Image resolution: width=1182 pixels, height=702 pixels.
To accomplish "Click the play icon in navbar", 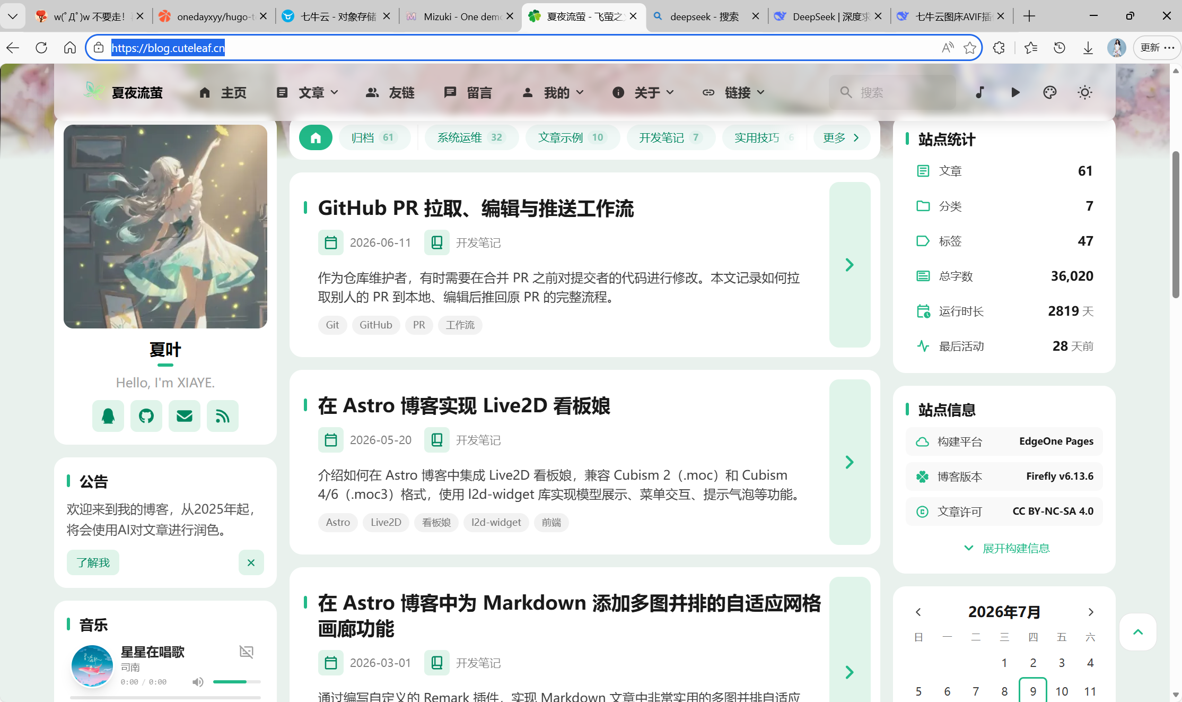I will [1015, 92].
